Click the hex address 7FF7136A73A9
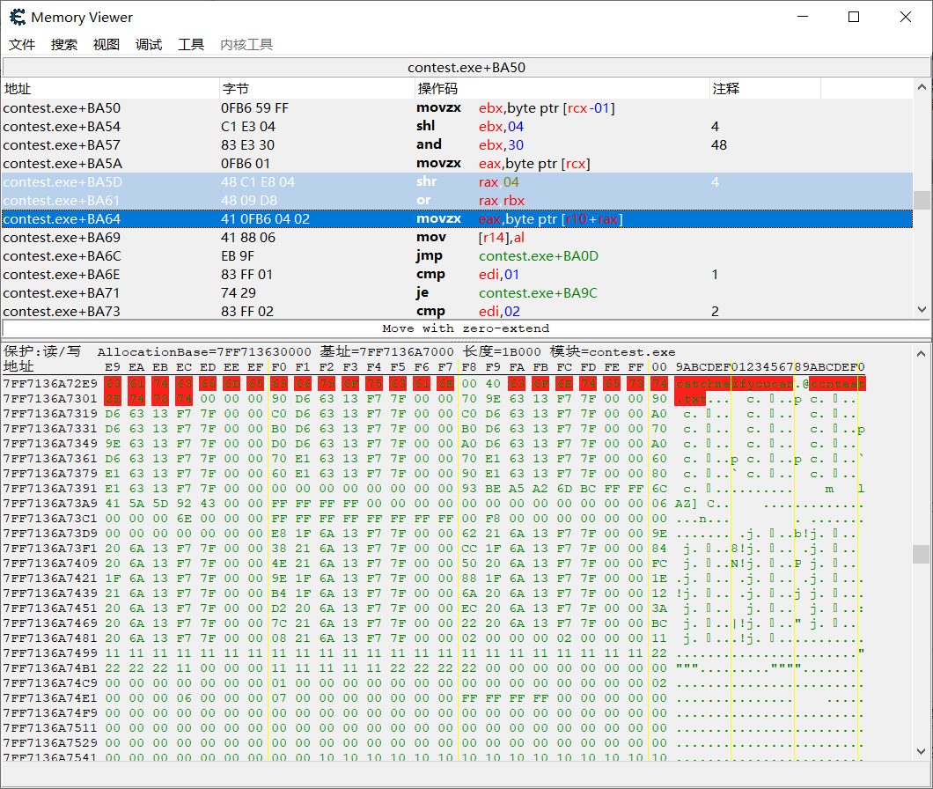 (x=50, y=504)
